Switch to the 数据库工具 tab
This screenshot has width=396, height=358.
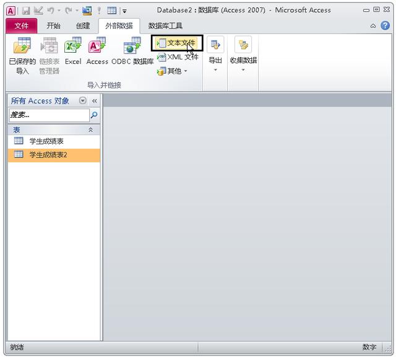tap(165, 26)
